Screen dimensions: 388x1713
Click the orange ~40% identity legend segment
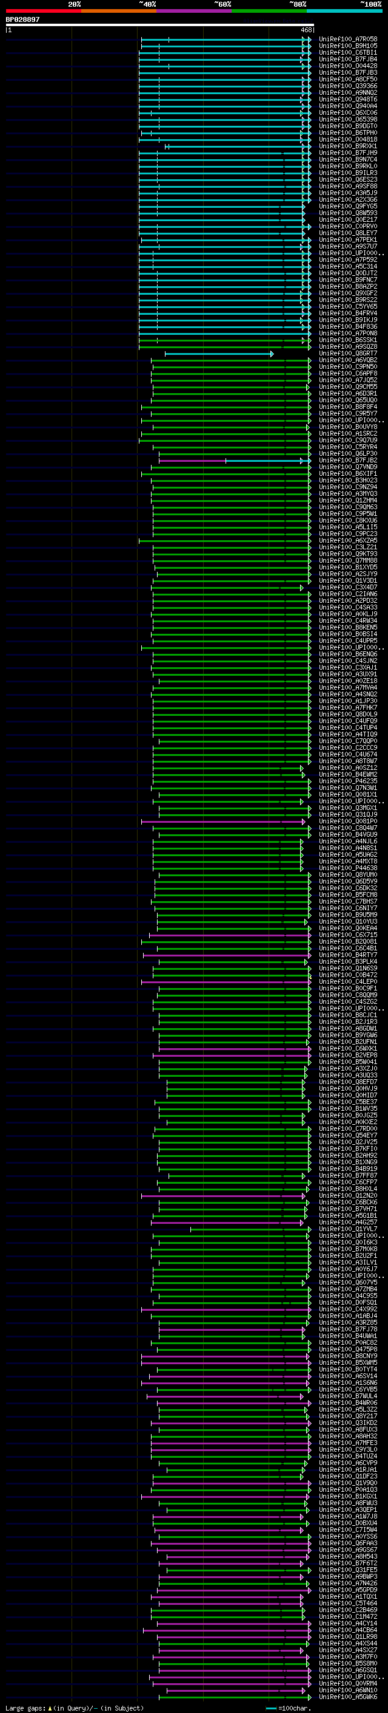coord(119,11)
